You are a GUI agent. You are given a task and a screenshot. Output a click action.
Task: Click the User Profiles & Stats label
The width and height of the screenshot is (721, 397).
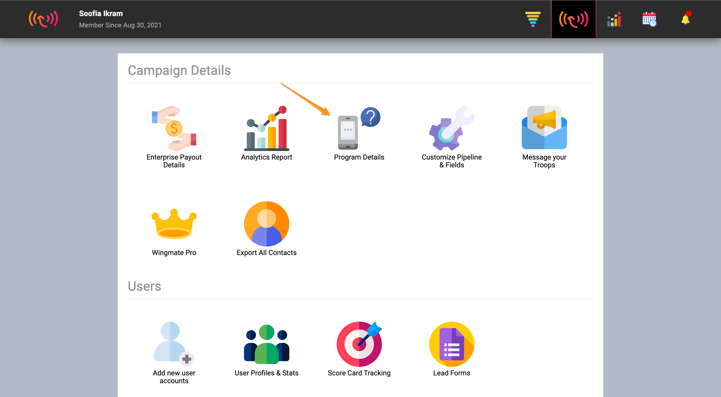(x=266, y=373)
